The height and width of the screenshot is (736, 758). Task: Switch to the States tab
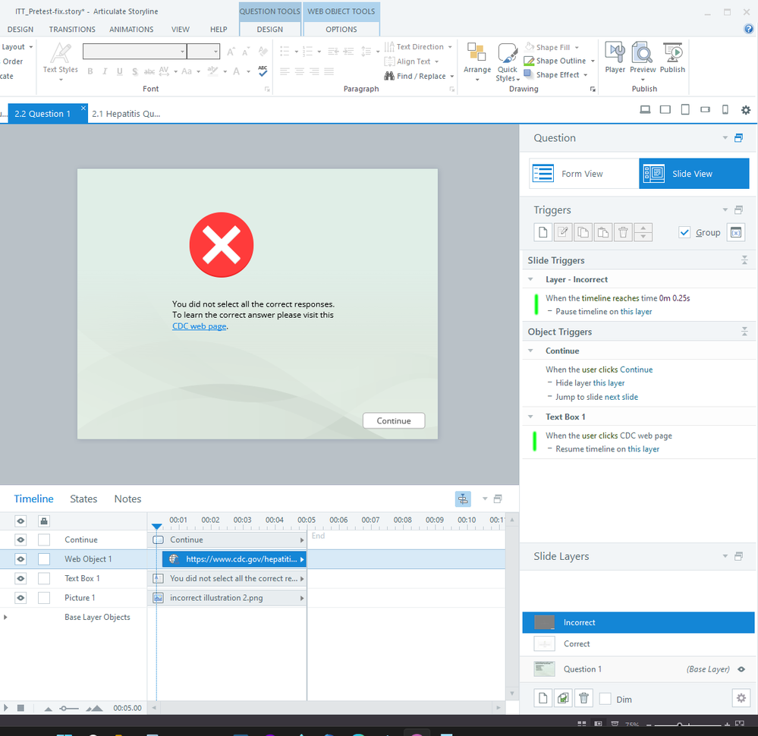[83, 499]
